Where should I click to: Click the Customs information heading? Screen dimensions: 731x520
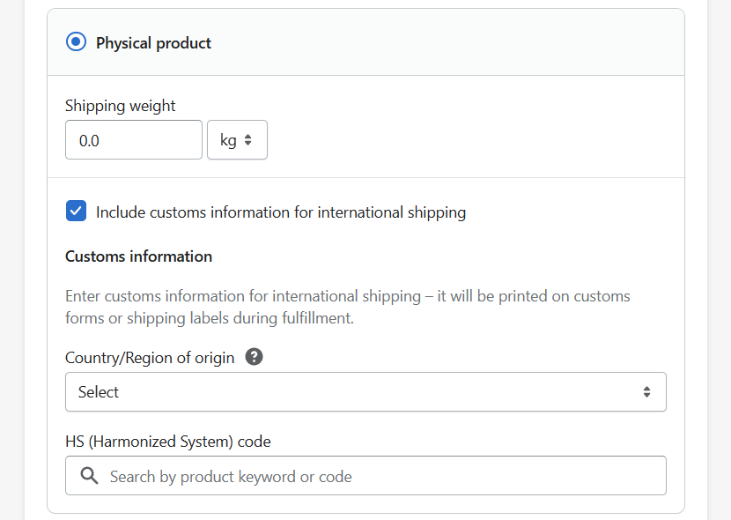(138, 256)
